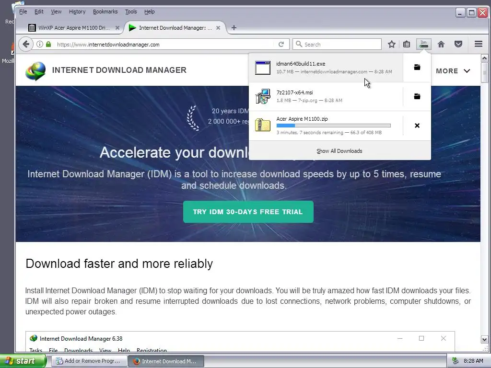Open the View menu
The width and height of the screenshot is (491, 368).
[x=56, y=11]
